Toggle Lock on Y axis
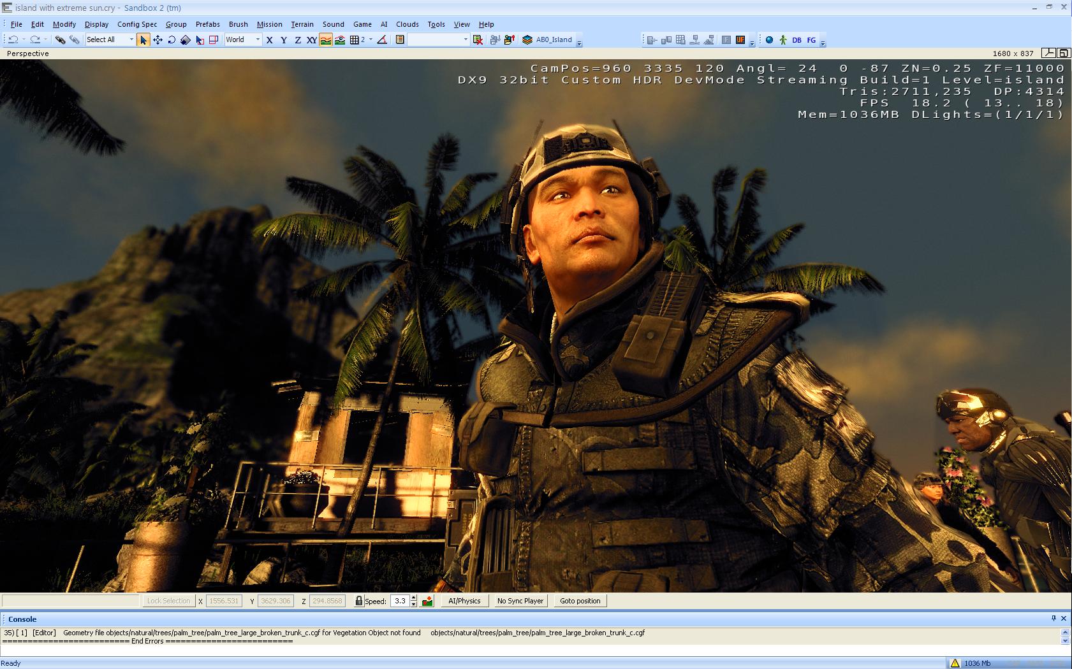1072x669 pixels. [x=284, y=40]
